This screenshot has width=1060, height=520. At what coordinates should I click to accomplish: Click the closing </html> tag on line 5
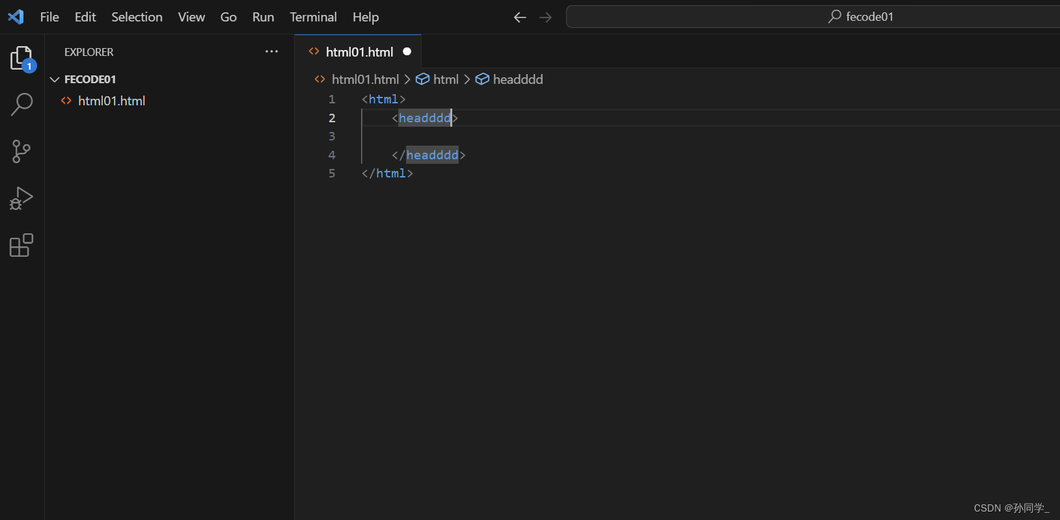[x=387, y=174]
